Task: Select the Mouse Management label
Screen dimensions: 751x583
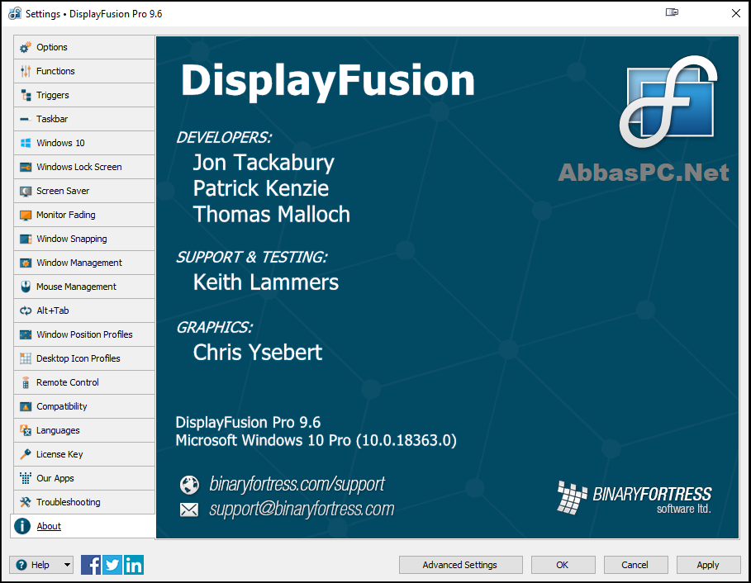Action: (76, 287)
